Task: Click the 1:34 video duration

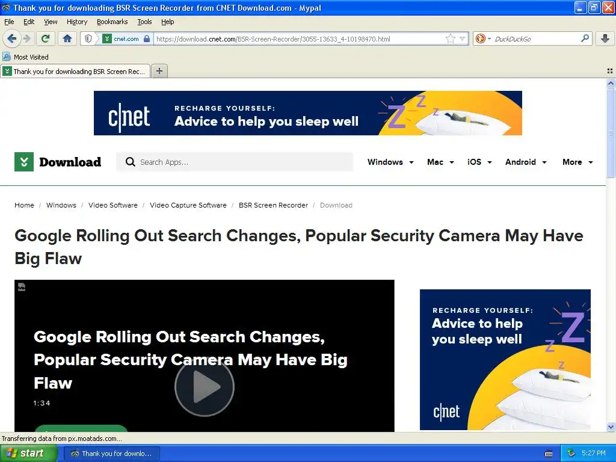Action: (42, 403)
